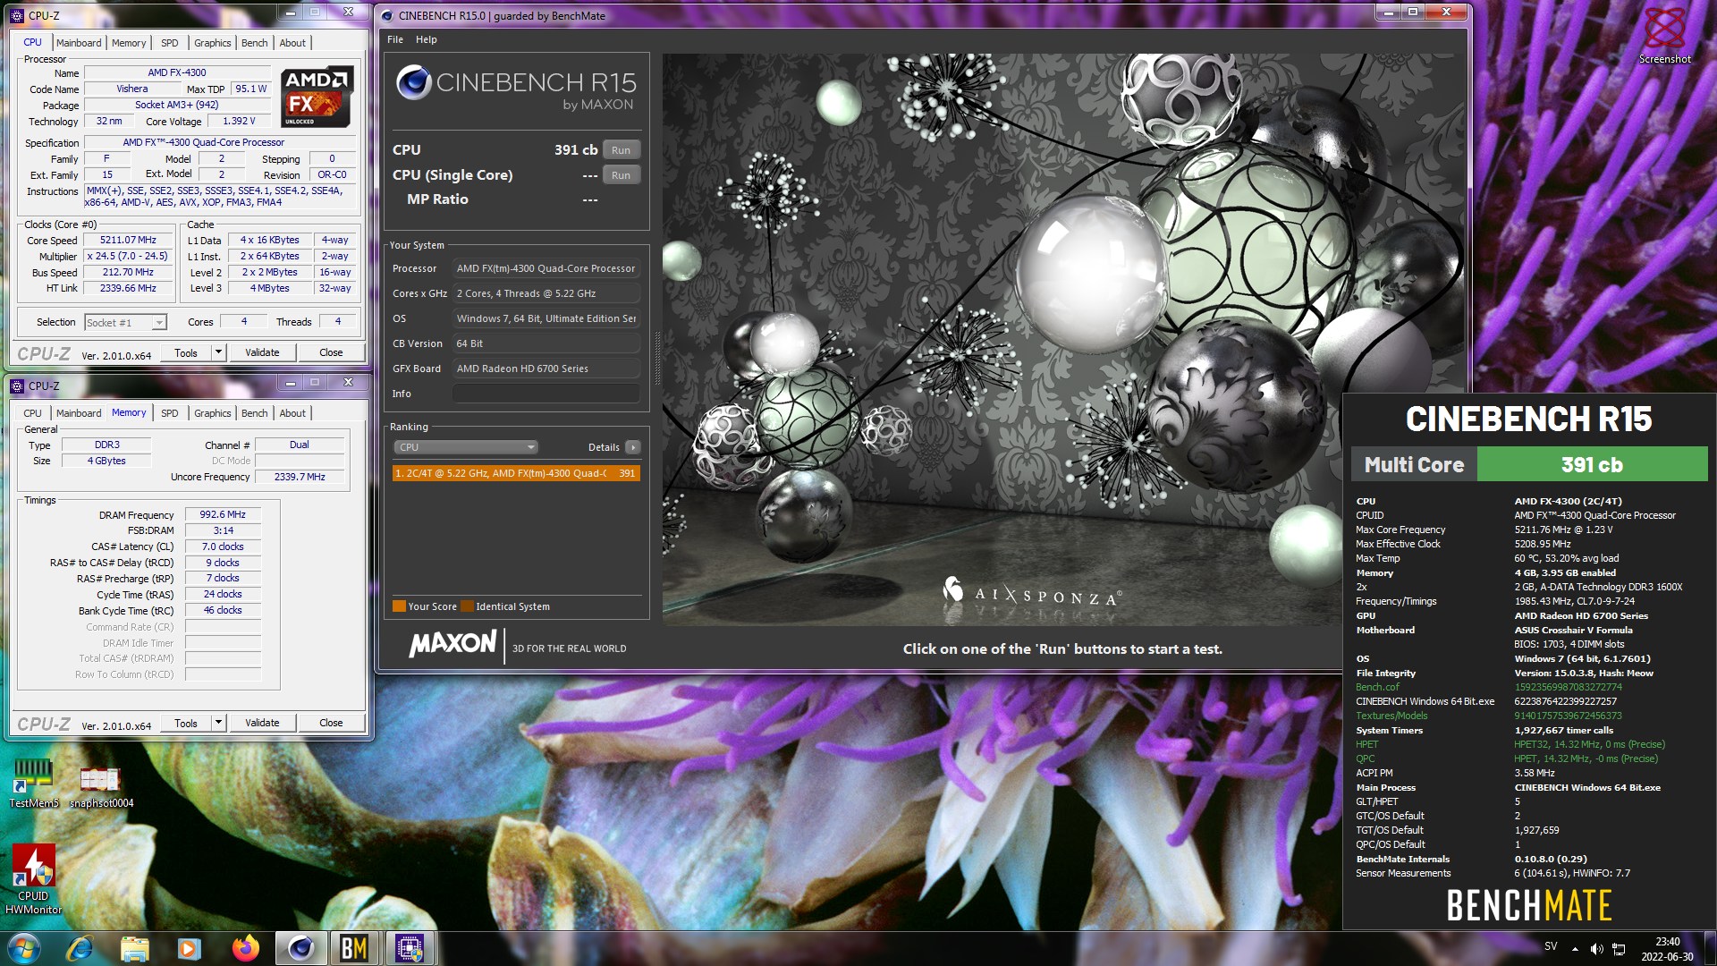This screenshot has width=1717, height=966.
Task: Click the Uncore Frequency value 2339.7 MHz
Action: coord(300,477)
